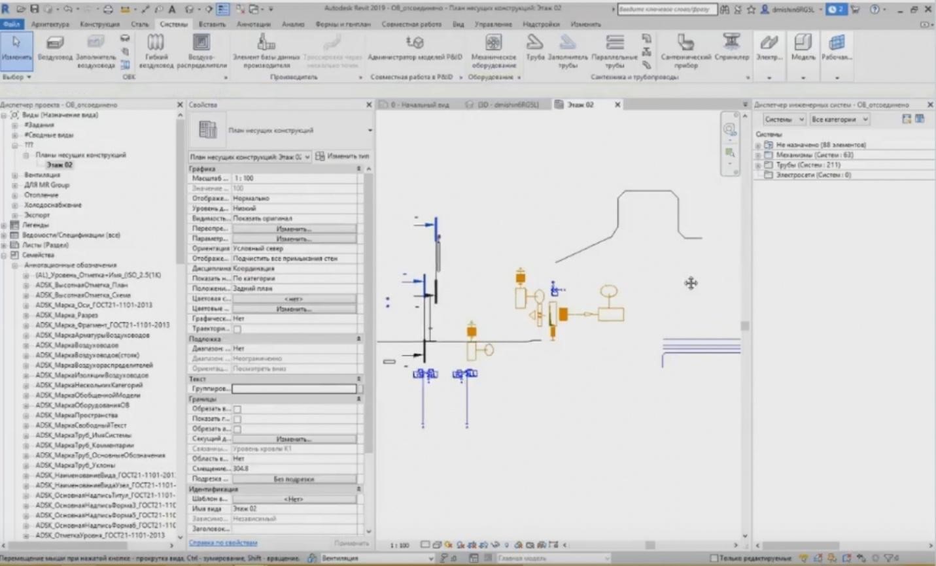Click the Без подрезки button
The height and width of the screenshot is (566, 936).
coord(294,479)
